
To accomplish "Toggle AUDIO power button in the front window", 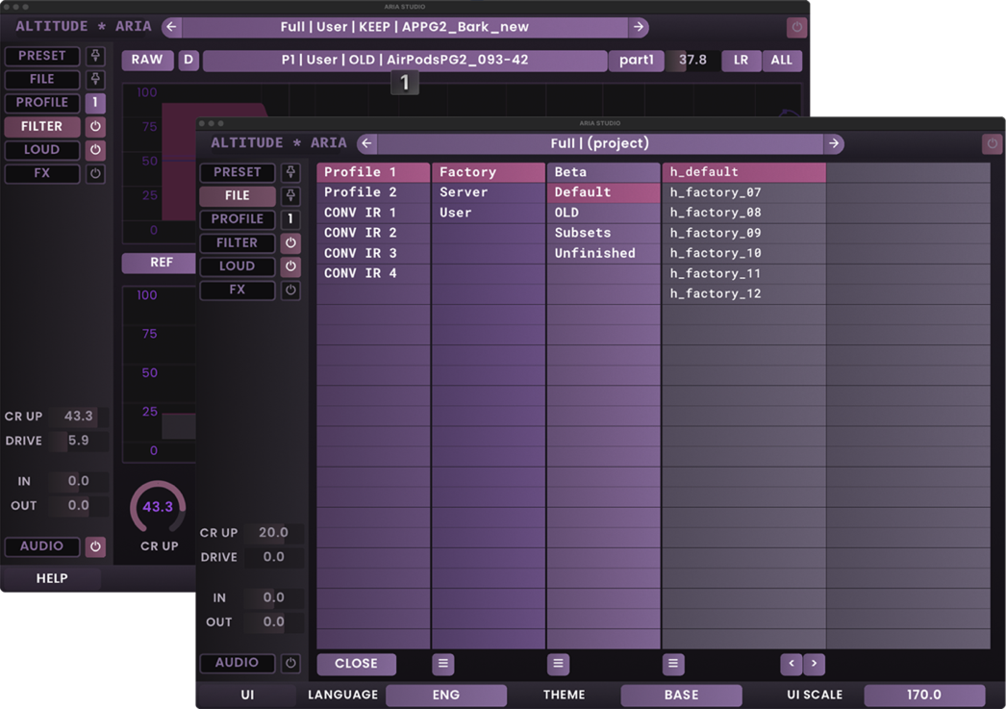I will (289, 663).
